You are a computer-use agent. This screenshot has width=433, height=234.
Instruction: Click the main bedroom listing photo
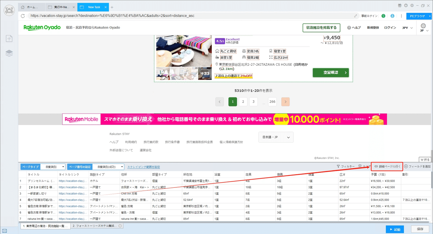(x=184, y=50)
